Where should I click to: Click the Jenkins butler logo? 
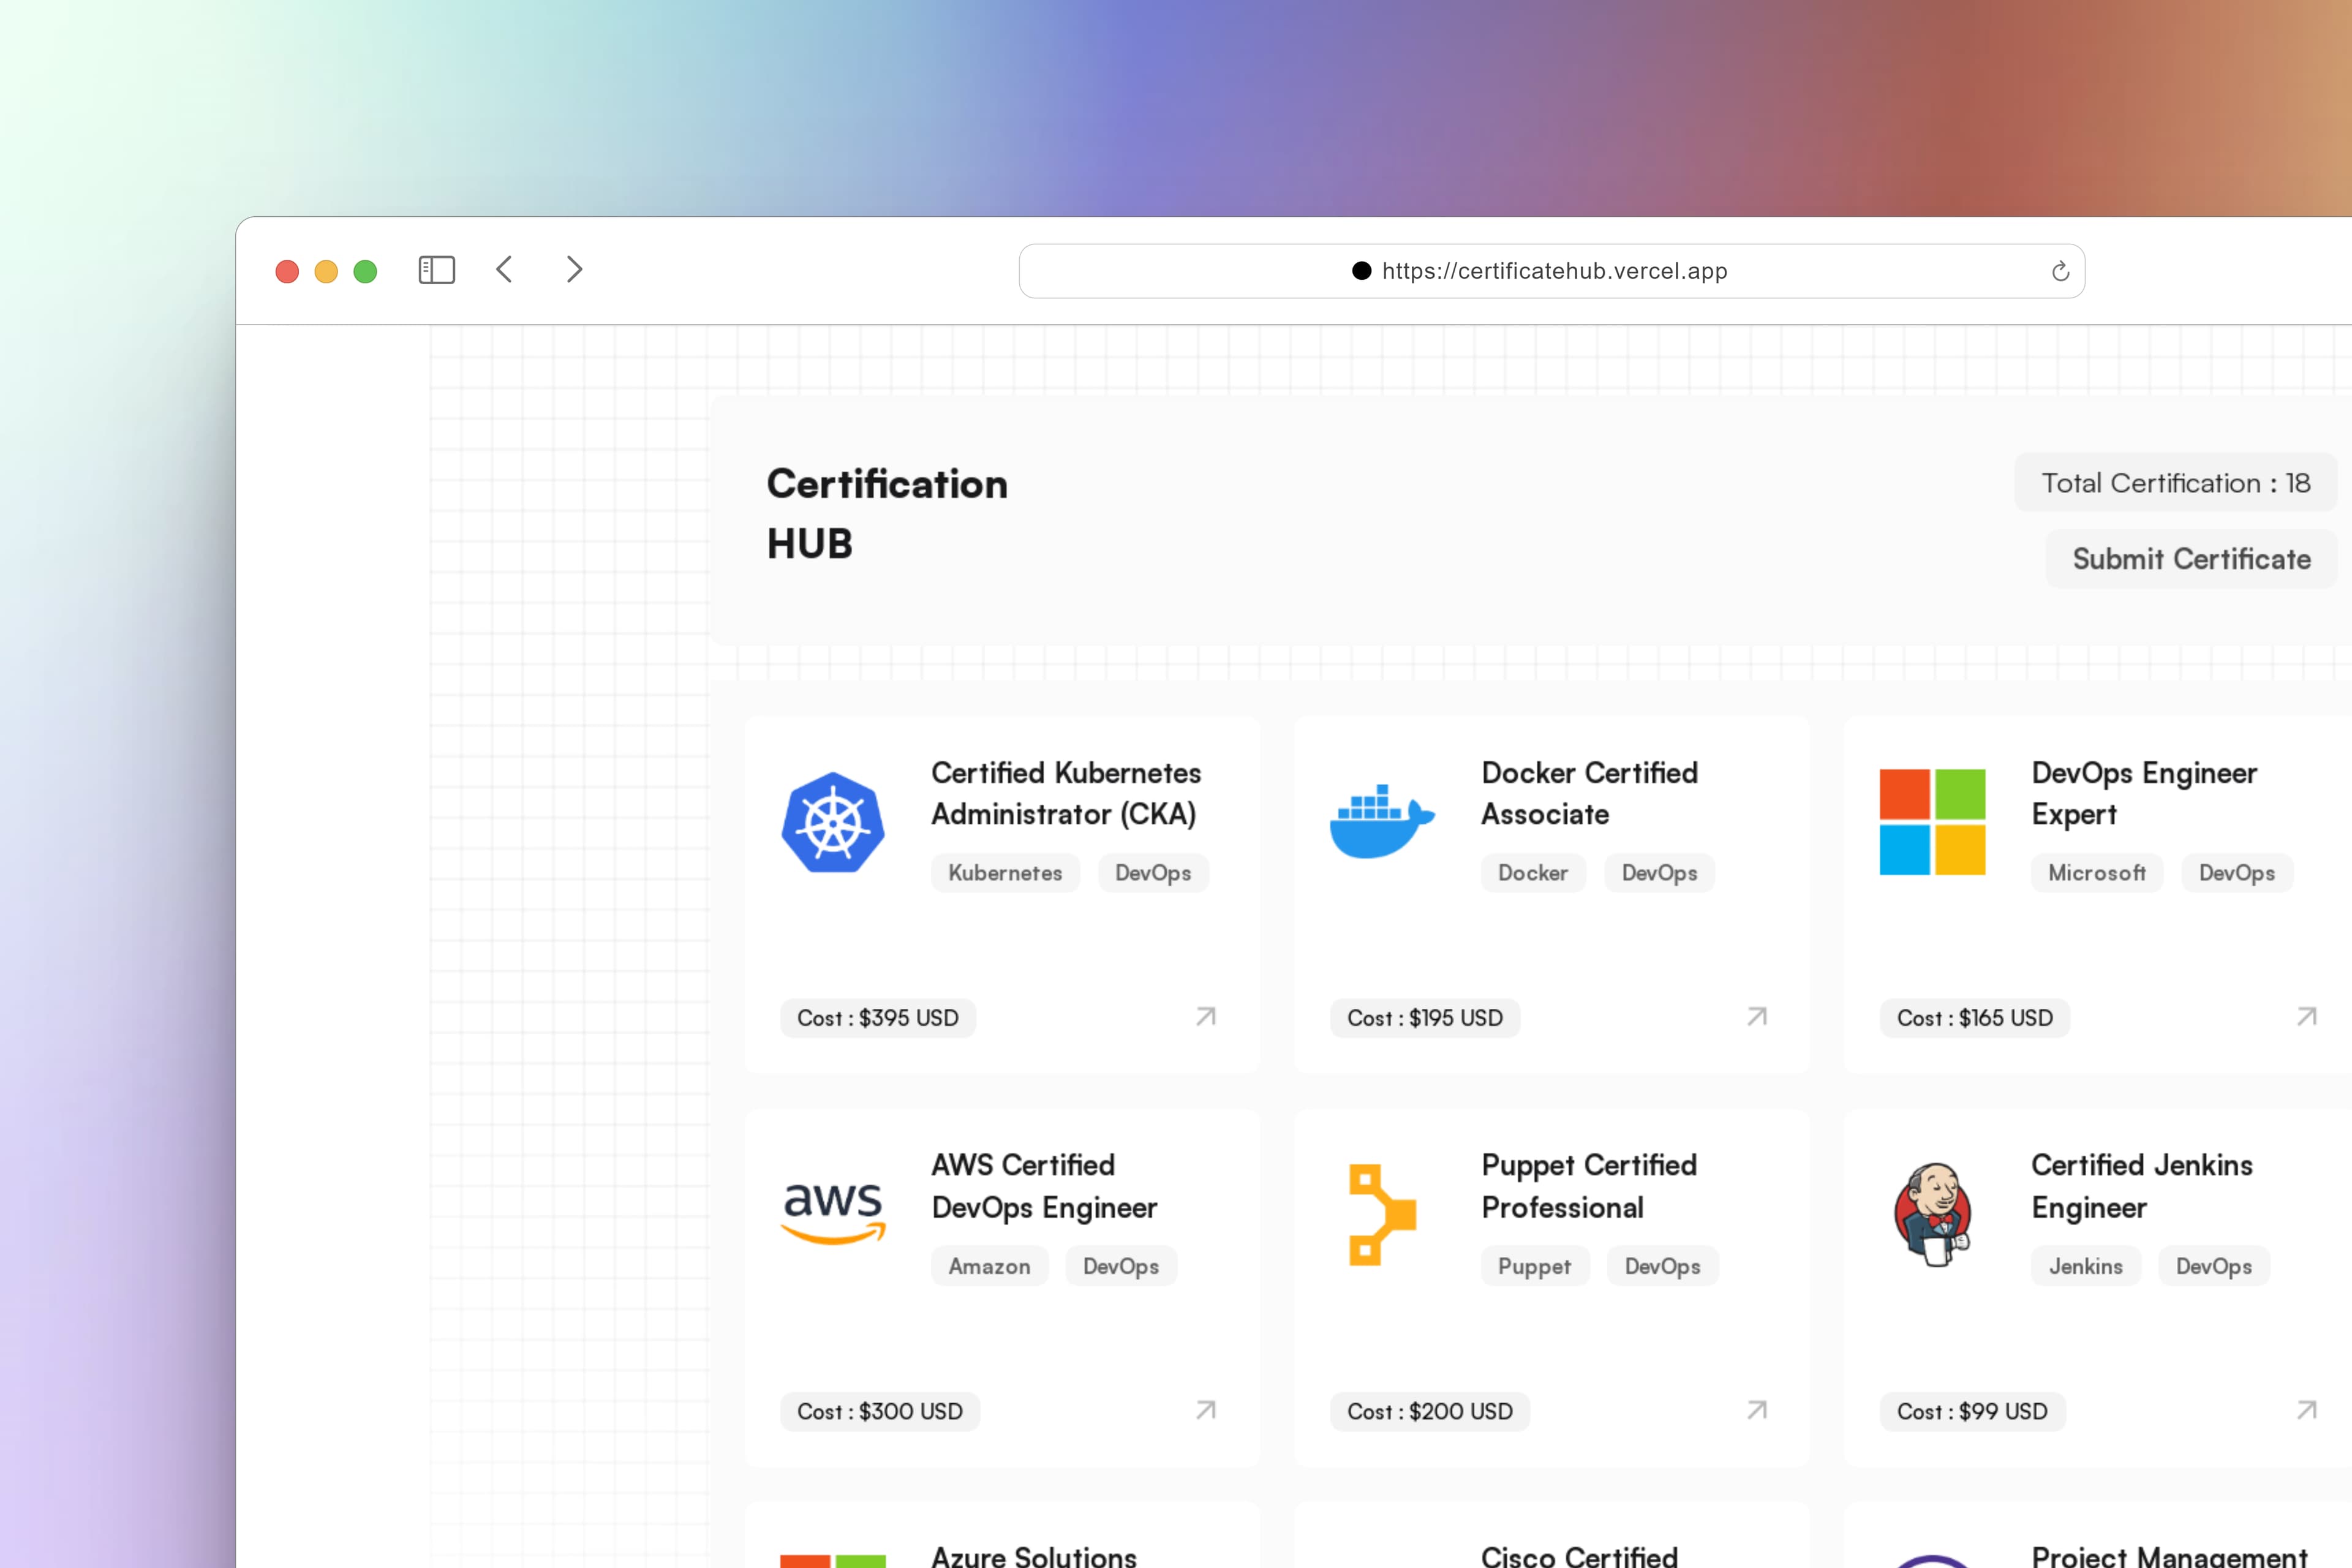coord(1932,1214)
